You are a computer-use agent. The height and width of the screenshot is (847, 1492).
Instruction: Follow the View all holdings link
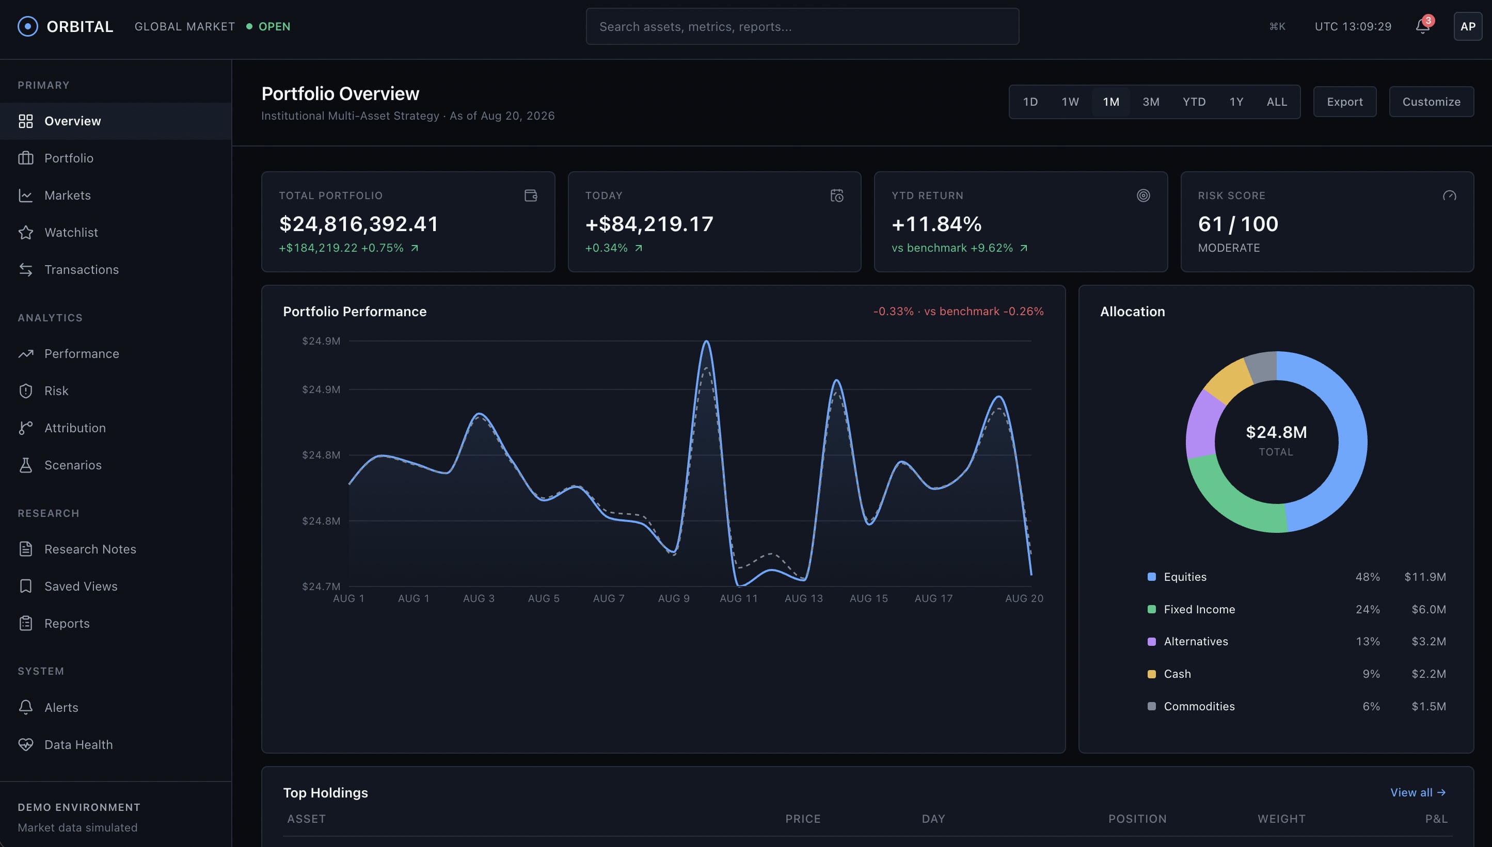pyautogui.click(x=1418, y=792)
